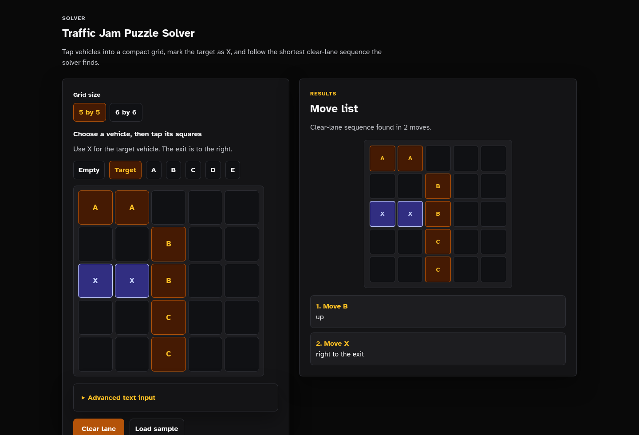Tap empty square right of lower B in editor
639x435 pixels.
tap(205, 281)
